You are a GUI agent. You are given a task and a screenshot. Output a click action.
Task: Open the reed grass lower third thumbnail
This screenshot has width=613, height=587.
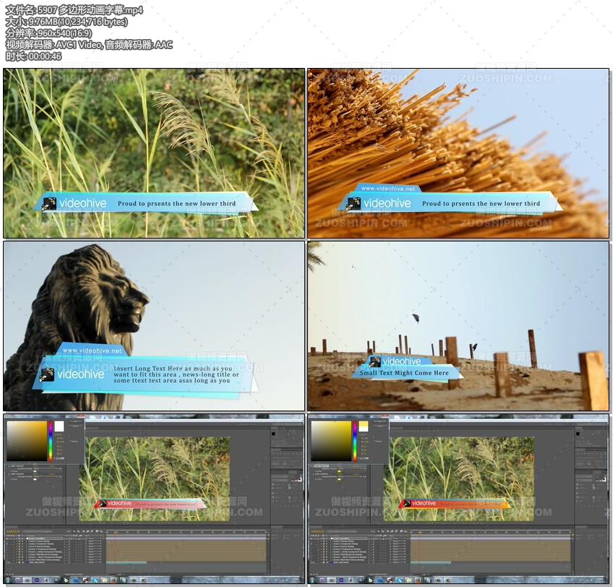pos(154,153)
